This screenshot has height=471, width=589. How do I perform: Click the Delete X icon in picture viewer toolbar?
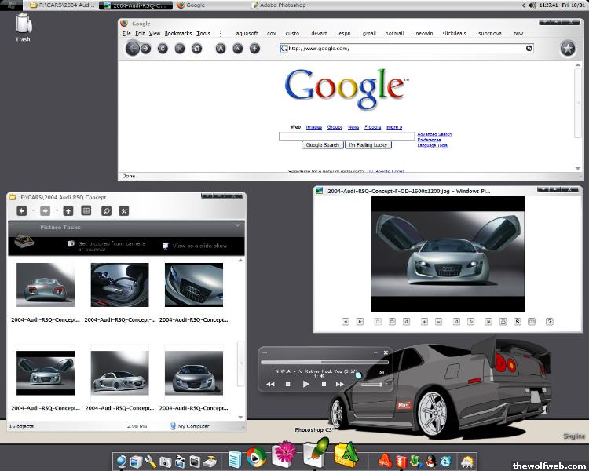(x=488, y=321)
